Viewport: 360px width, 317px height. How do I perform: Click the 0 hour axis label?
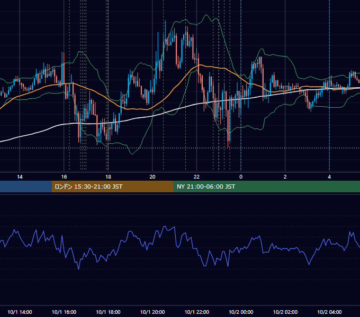(x=241, y=177)
